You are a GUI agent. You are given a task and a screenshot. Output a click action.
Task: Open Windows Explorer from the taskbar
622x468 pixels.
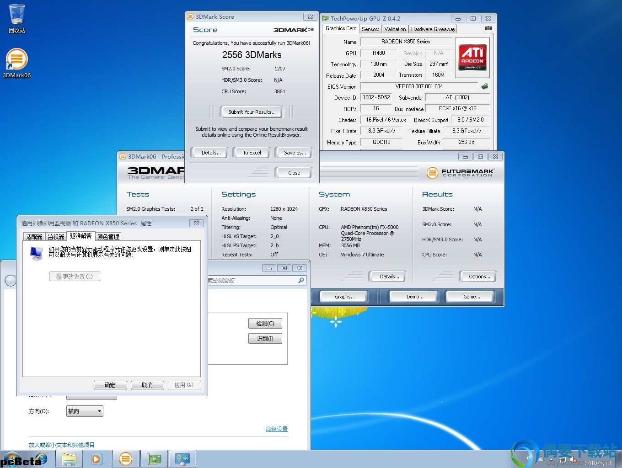[x=69, y=459]
